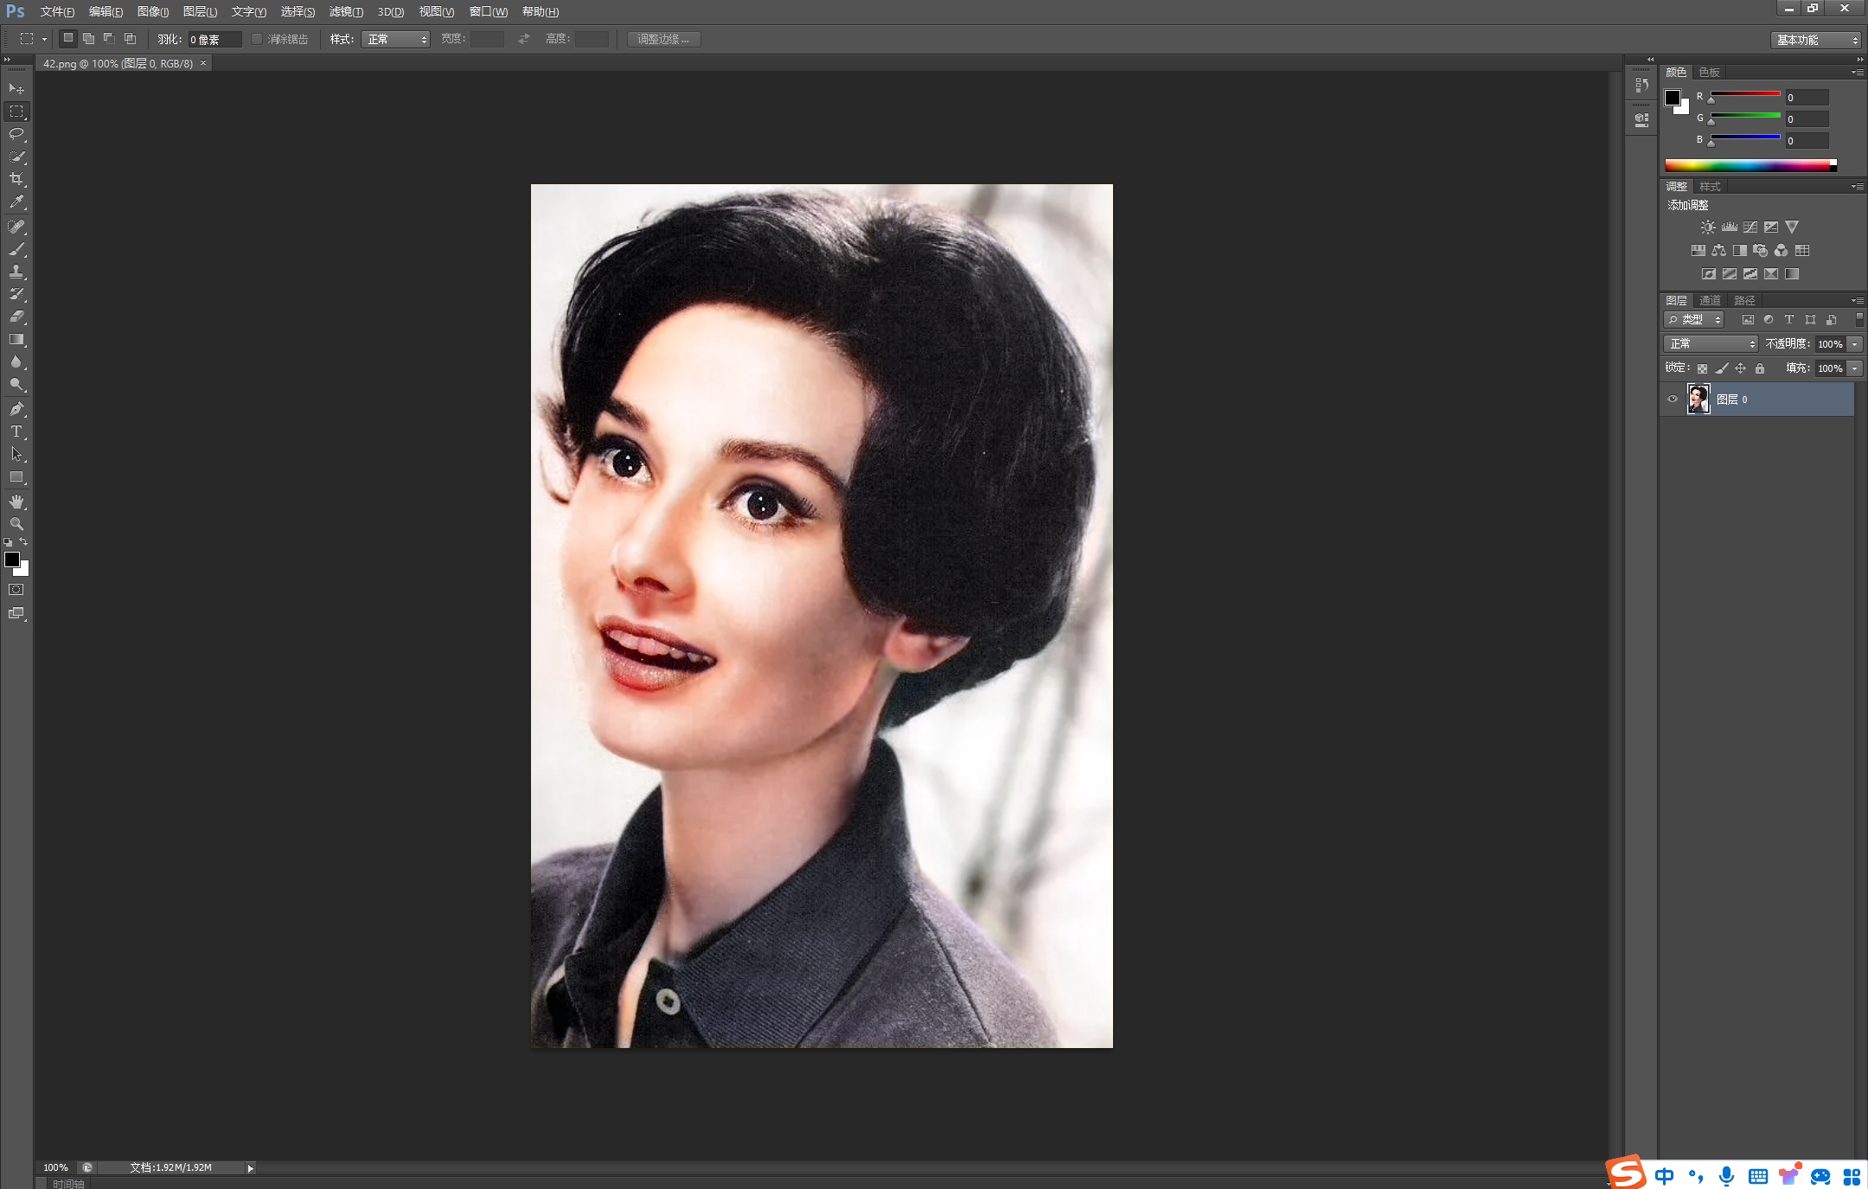The width and height of the screenshot is (1868, 1189).
Task: Switch to the 通道 channels tab
Action: pos(1710,301)
